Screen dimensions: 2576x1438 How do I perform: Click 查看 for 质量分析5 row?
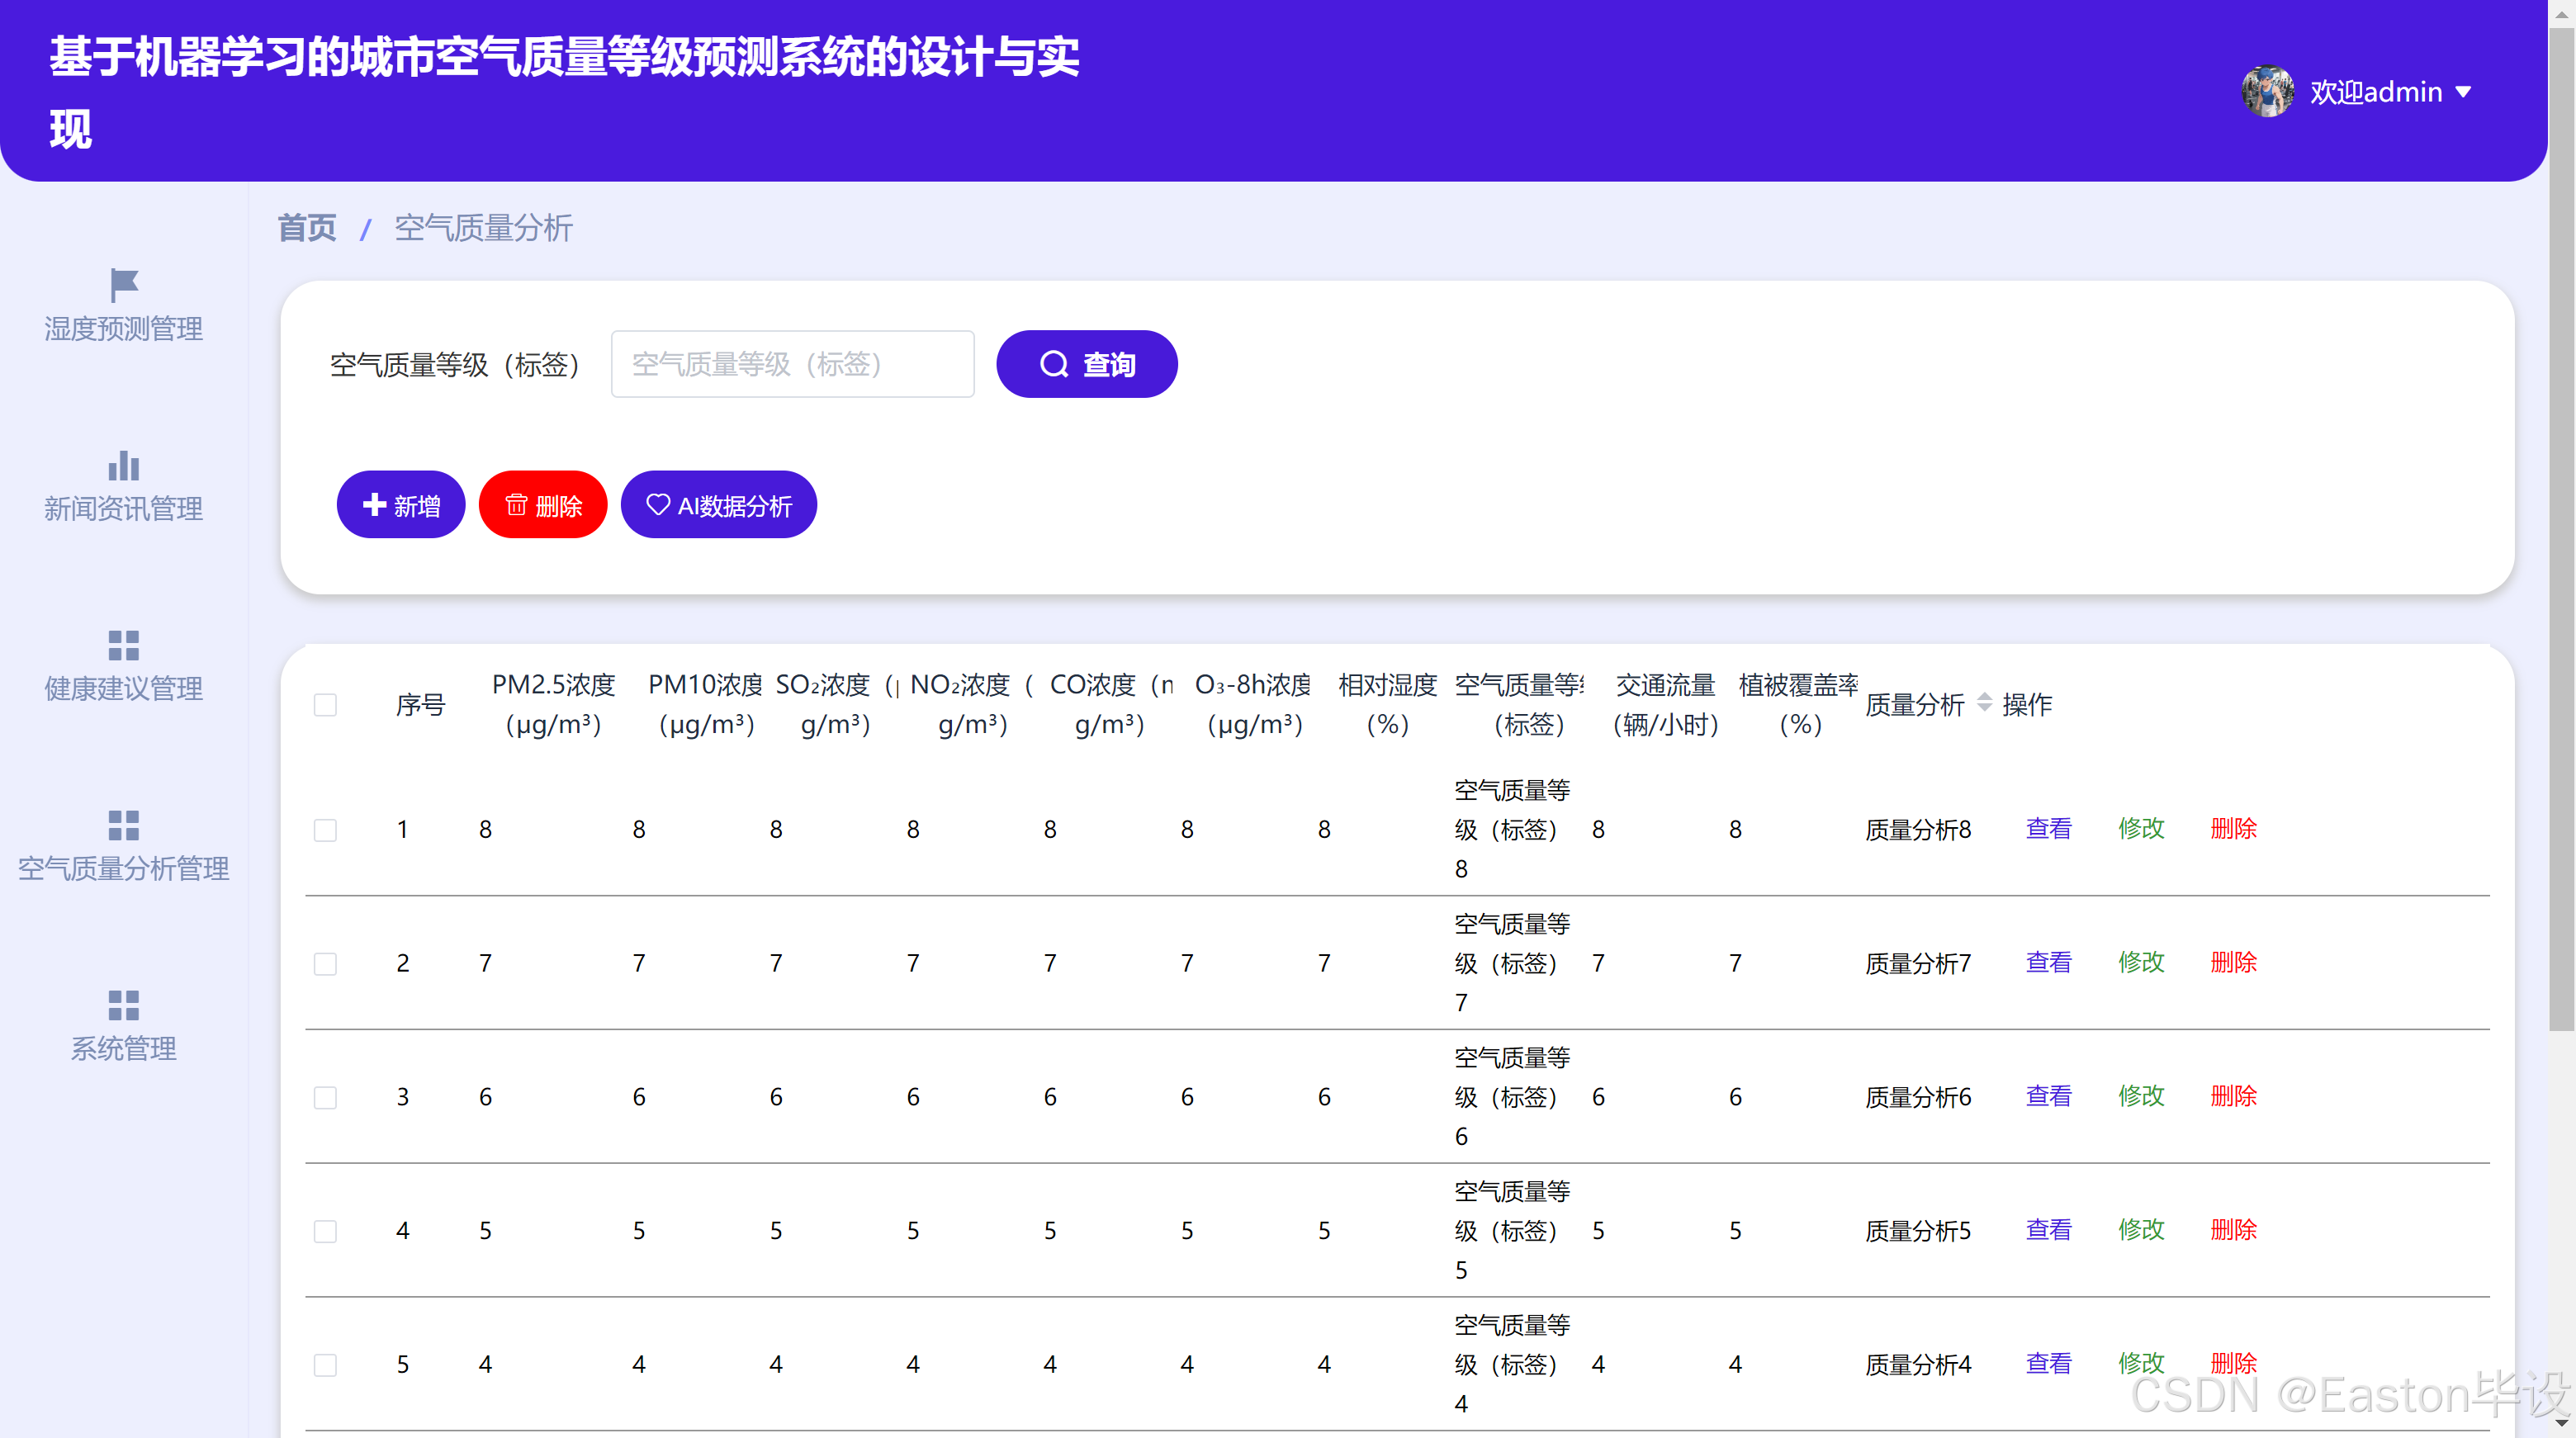pos(2048,1230)
